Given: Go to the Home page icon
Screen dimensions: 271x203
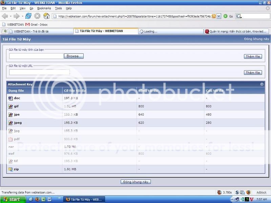Looking at the screenshot, I should [x=46, y=16].
